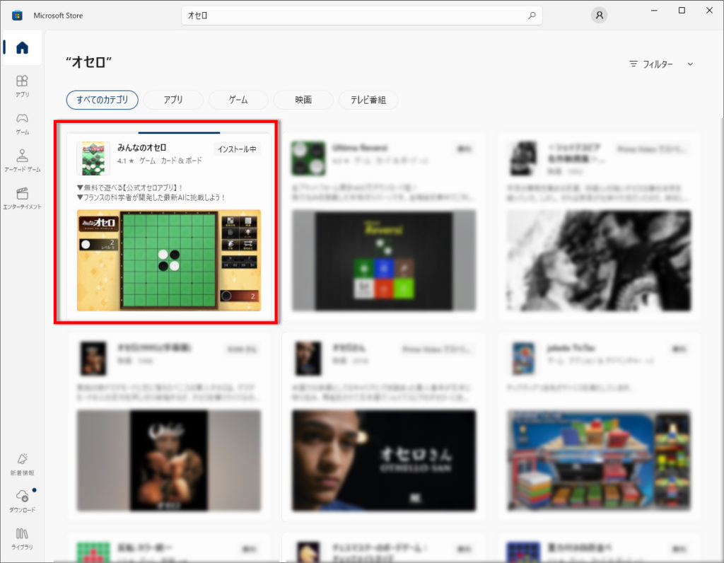724x563 pixels.
Task: Filter results by 映画 category
Action: coord(303,100)
